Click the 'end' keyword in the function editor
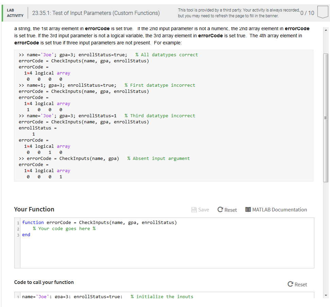This screenshot has height=307, width=330. coord(26,235)
